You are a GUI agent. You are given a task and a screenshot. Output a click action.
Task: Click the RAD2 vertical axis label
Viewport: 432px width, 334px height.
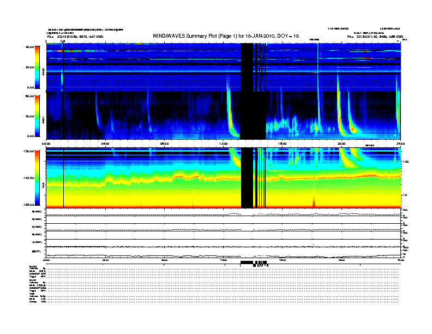click(x=43, y=71)
